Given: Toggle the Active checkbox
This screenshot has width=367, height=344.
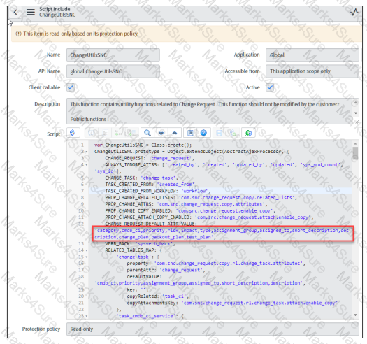Looking at the screenshot, I should click(270, 87).
